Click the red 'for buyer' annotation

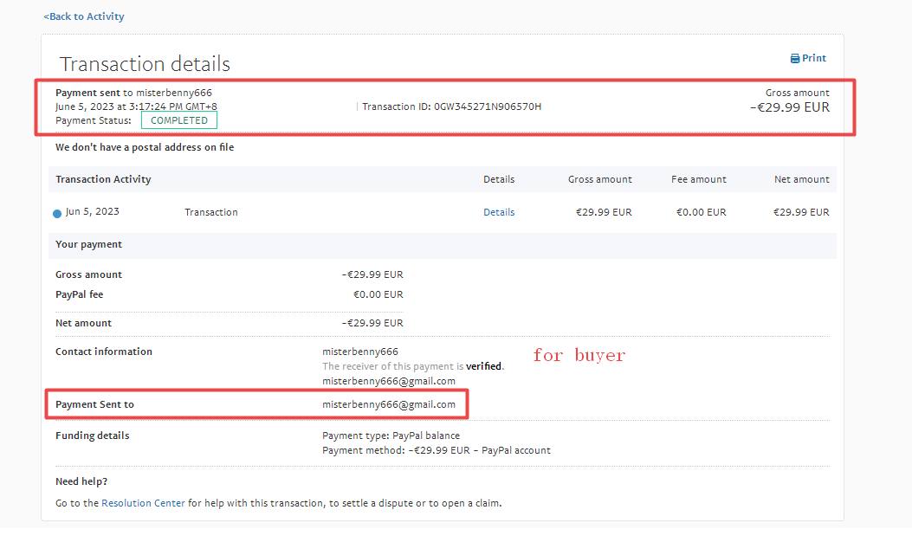[x=579, y=355]
